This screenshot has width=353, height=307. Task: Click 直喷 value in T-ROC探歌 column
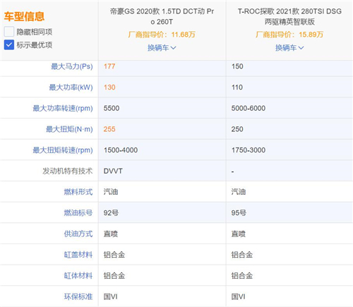point(239,234)
